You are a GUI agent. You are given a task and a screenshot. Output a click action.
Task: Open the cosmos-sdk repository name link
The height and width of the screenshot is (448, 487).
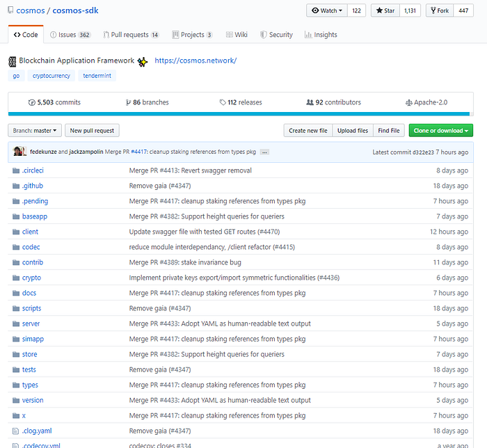(x=75, y=10)
